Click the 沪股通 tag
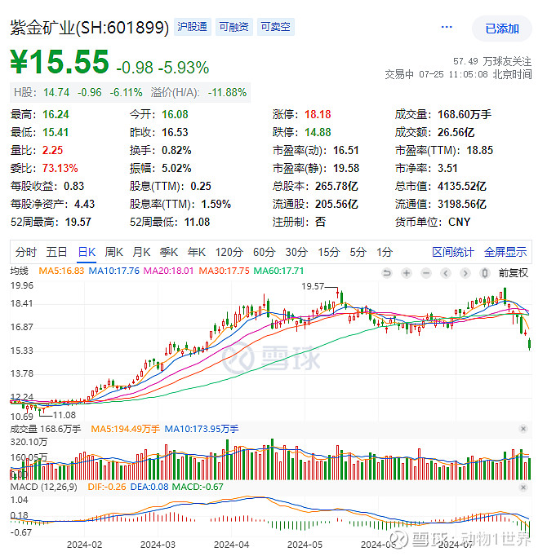Image resolution: width=547 pixels, height=556 pixels. tap(192, 27)
